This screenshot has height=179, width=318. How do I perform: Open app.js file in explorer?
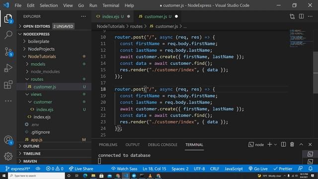pyautogui.click(x=54, y=140)
